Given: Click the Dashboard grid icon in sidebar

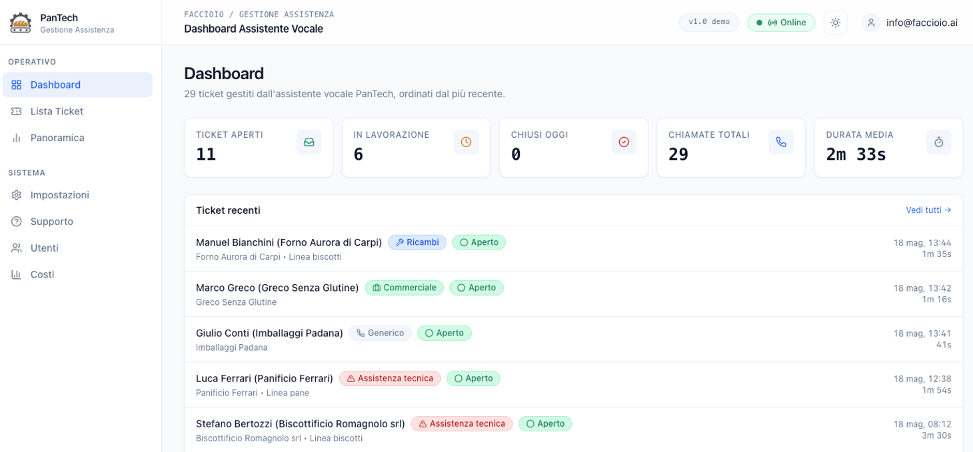Looking at the screenshot, I should tap(17, 85).
